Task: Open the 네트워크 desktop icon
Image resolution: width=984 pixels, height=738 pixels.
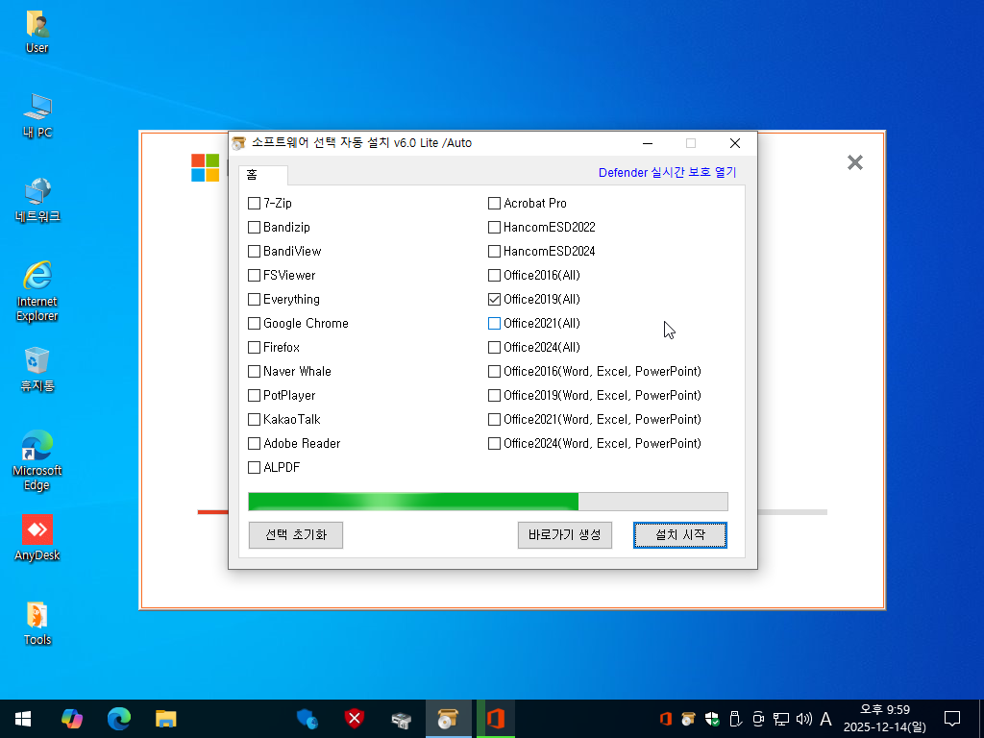Action: click(37, 200)
